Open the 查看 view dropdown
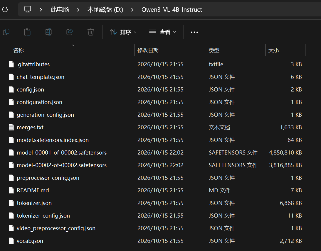Viewport: 321px width, 251px height. [162, 32]
